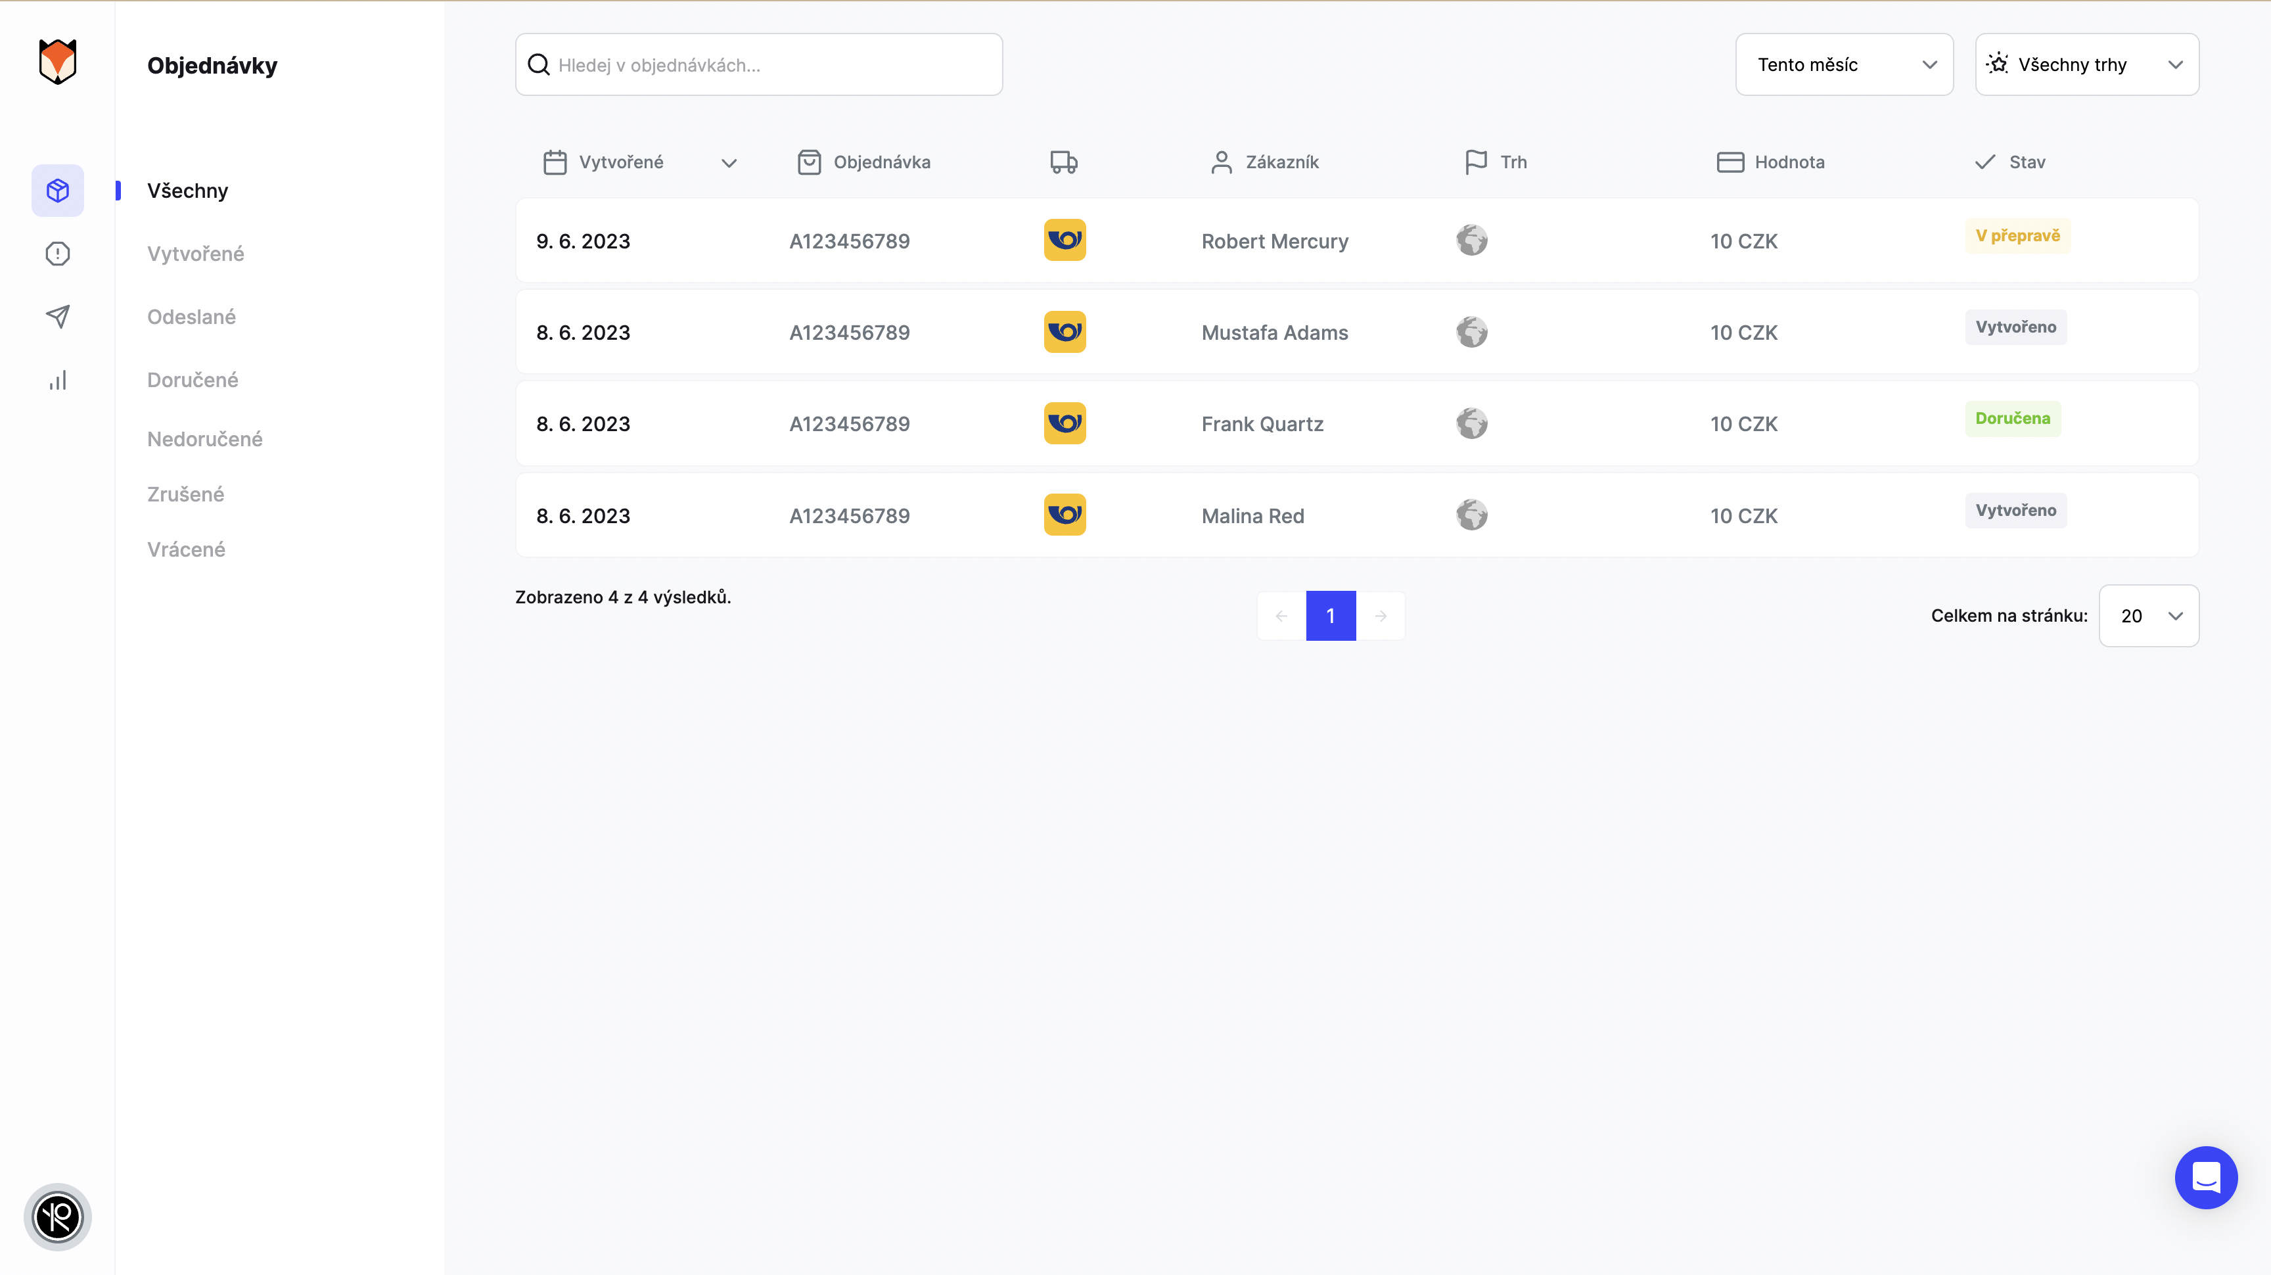Viewport: 2271px width, 1275px height.
Task: Open the paper plane send icon
Action: click(57, 317)
